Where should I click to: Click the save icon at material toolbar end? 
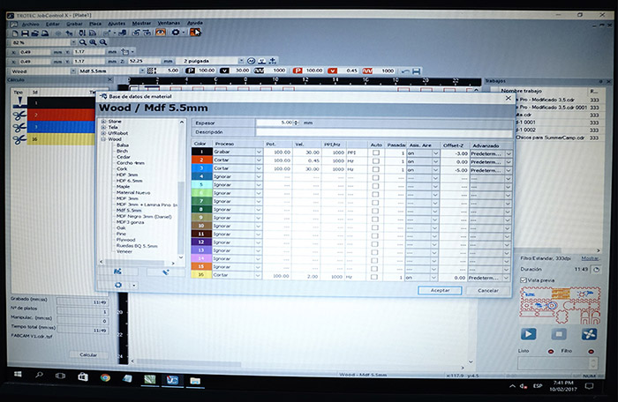click(416, 71)
